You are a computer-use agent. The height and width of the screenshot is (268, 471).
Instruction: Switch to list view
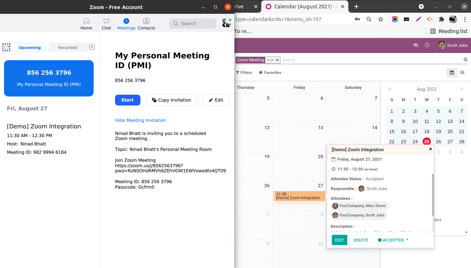coord(462,73)
